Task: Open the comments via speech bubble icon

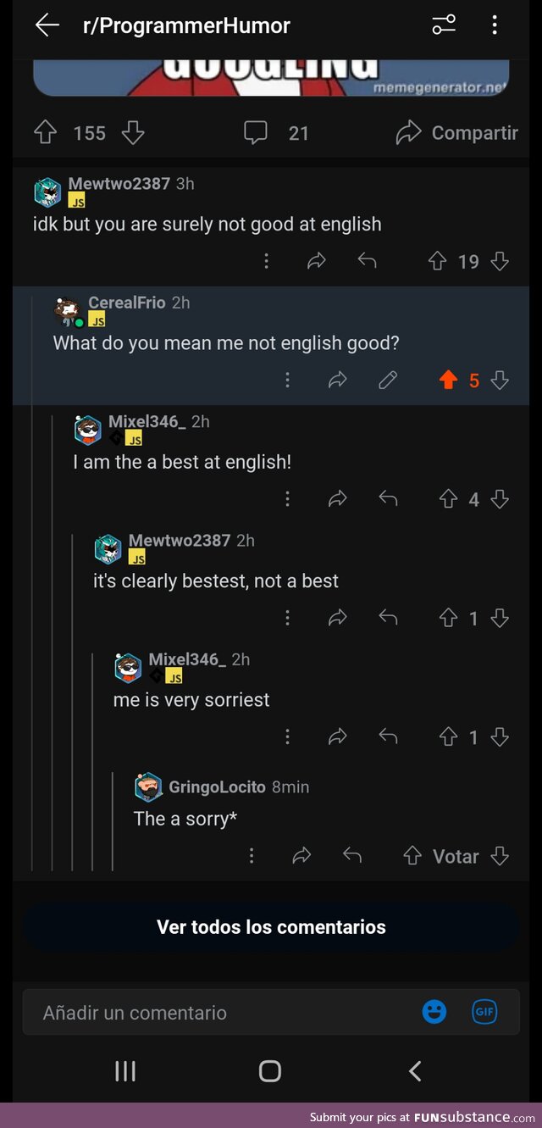Action: tap(255, 132)
